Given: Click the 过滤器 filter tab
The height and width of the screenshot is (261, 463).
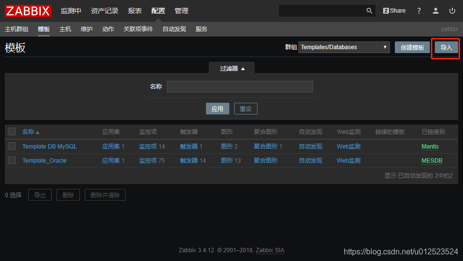Looking at the screenshot, I should point(232,69).
